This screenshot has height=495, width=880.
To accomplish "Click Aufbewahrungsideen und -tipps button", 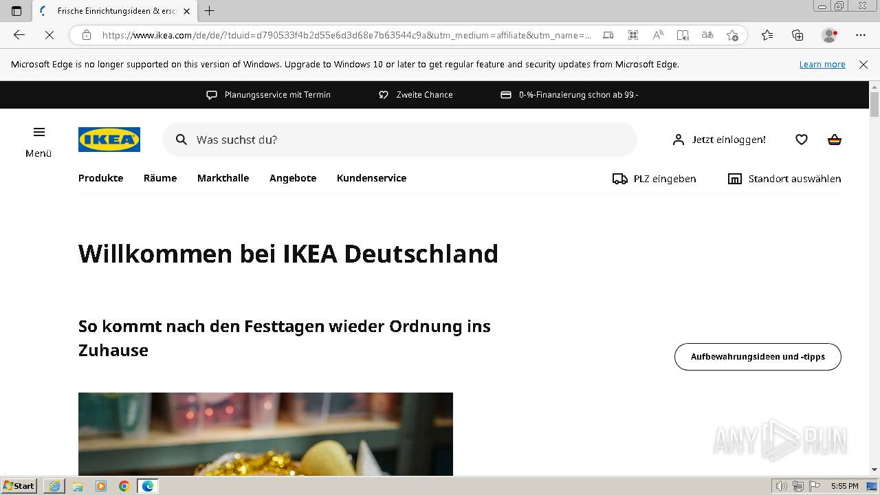I will [x=758, y=357].
